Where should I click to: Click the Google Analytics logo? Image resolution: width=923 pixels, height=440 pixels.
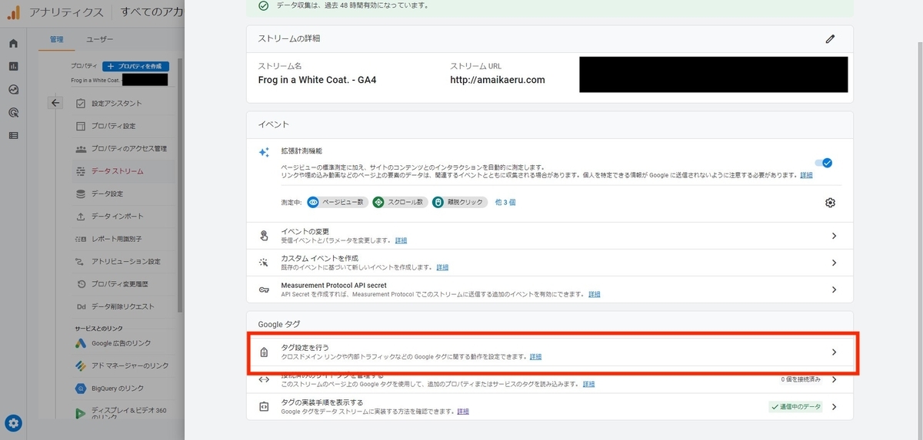coord(14,12)
